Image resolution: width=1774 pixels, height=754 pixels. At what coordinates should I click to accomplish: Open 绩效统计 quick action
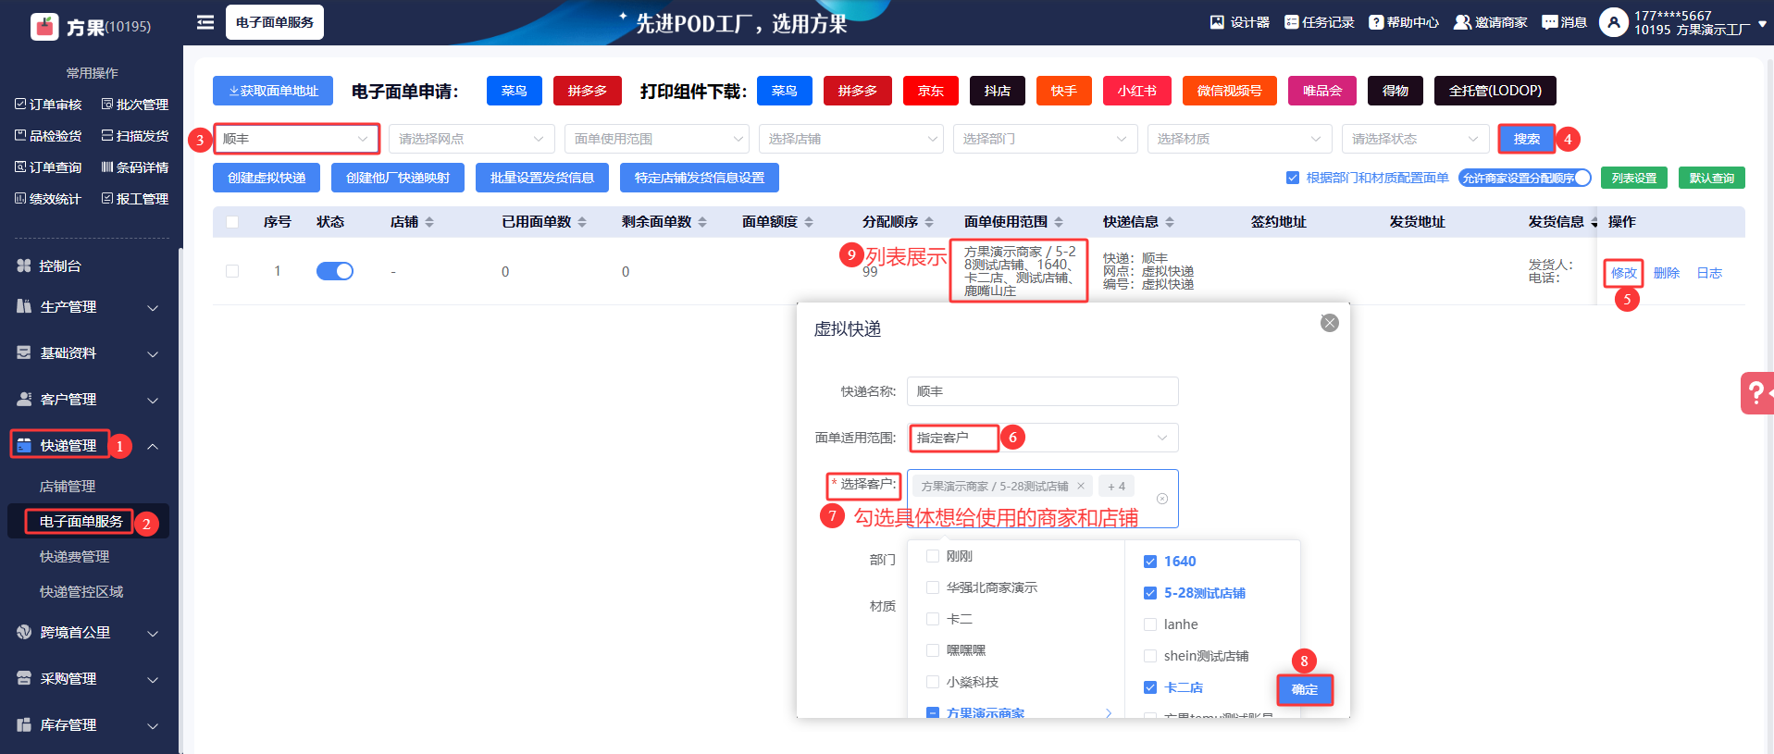[x=48, y=199]
